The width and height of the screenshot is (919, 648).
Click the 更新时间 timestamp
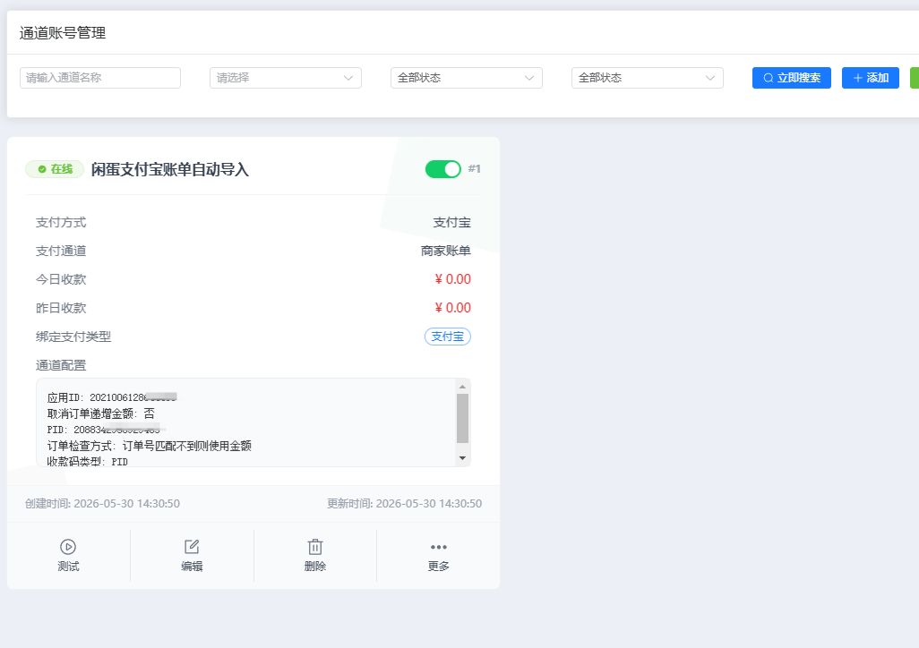click(x=404, y=504)
